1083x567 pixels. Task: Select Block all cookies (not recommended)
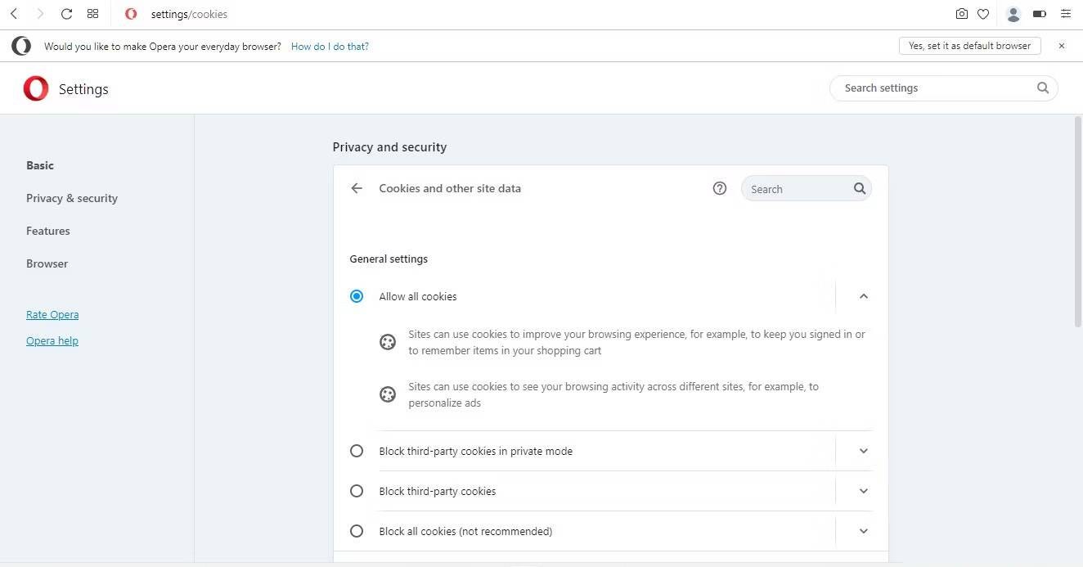coord(357,531)
